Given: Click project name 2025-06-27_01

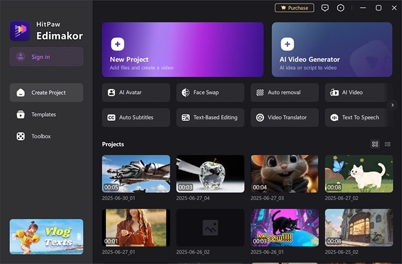Looking at the screenshot, I should pyautogui.click(x=119, y=252).
